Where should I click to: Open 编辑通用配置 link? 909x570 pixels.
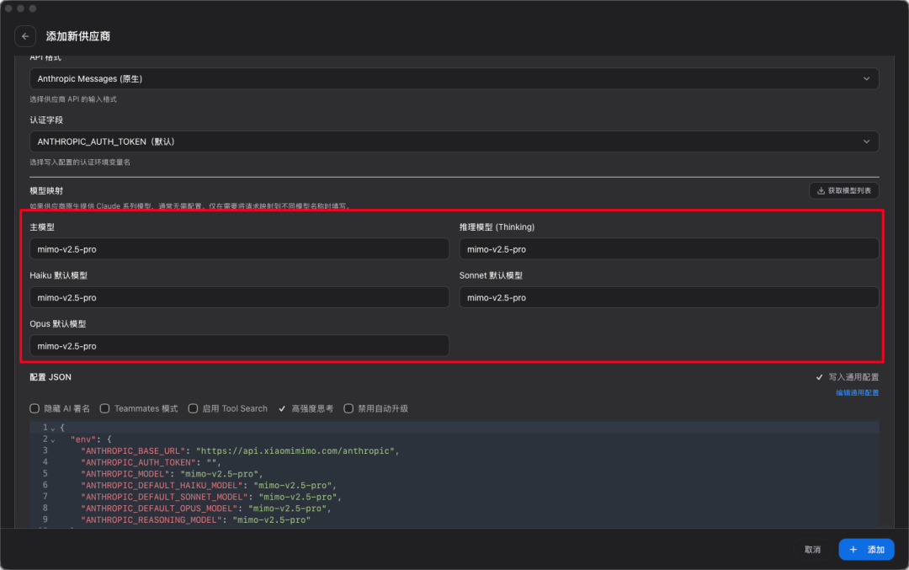coord(857,393)
